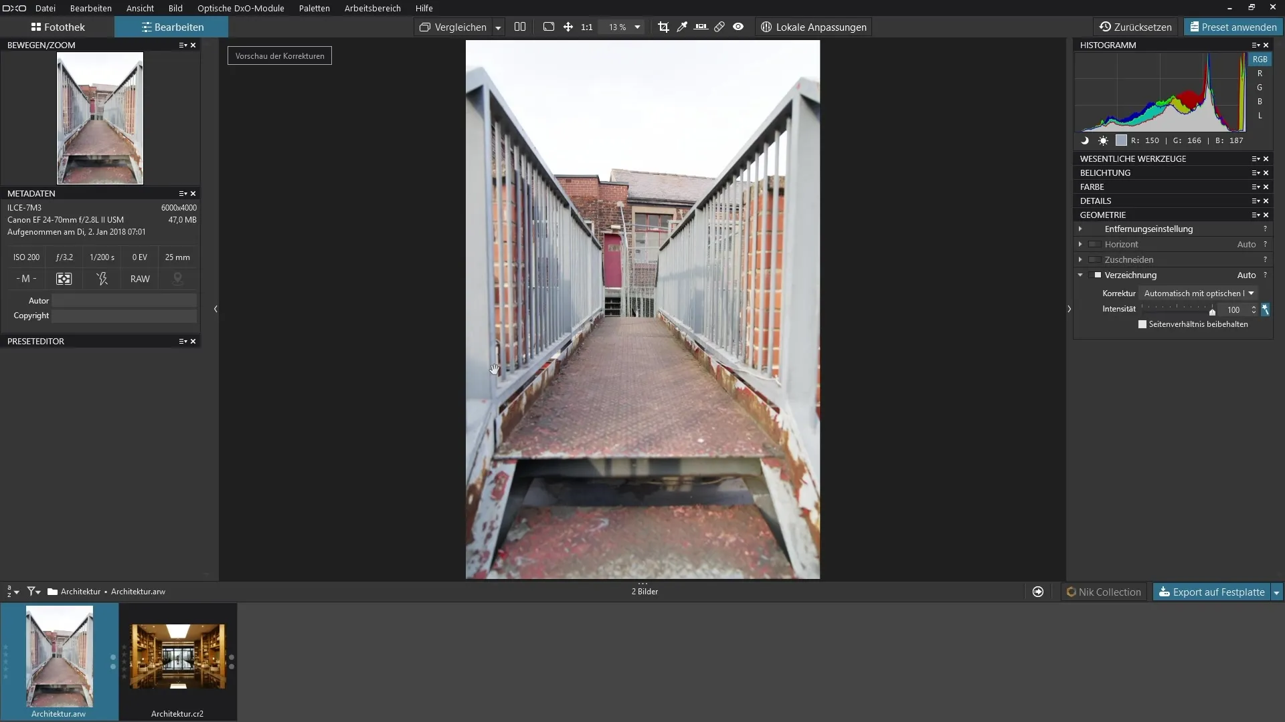Toggle the Verzeichnung correction switch
1285x722 pixels.
pyautogui.click(x=1095, y=275)
